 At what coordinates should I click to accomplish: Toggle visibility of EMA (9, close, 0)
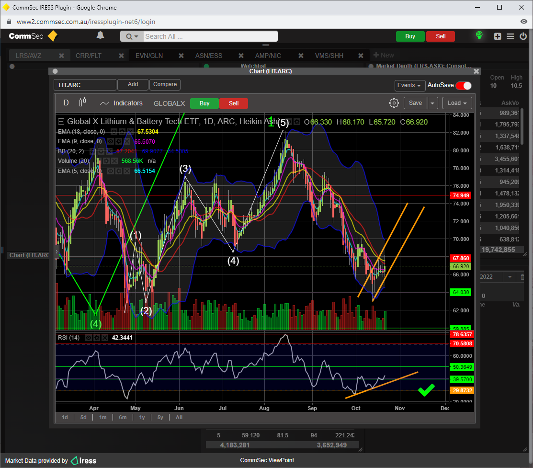click(111, 141)
